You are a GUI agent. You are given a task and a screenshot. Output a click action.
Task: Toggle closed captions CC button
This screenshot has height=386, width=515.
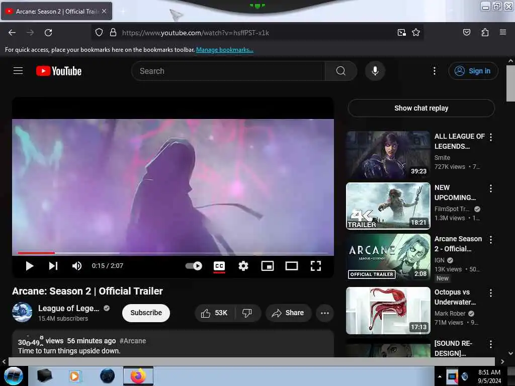coord(219,266)
